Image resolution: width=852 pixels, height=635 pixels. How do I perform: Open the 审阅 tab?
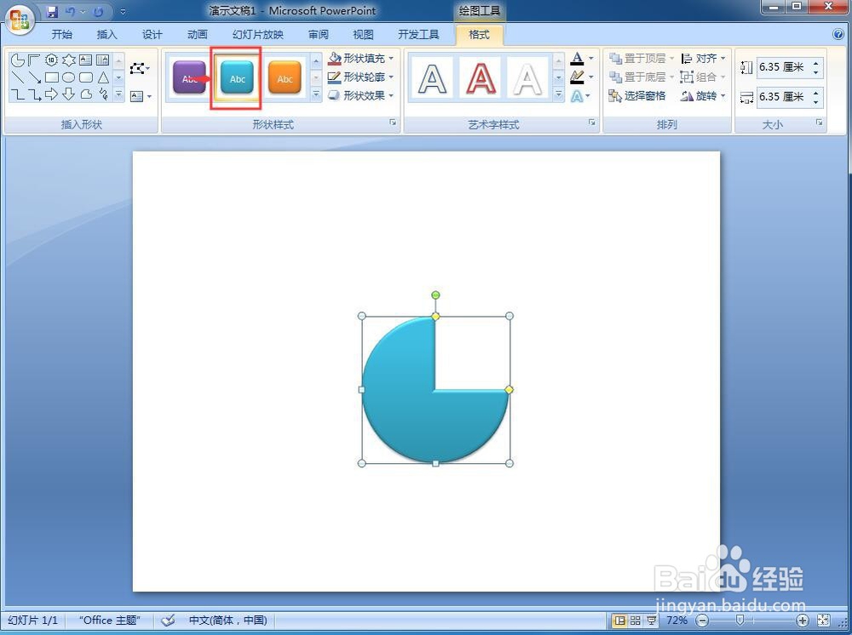tap(319, 35)
